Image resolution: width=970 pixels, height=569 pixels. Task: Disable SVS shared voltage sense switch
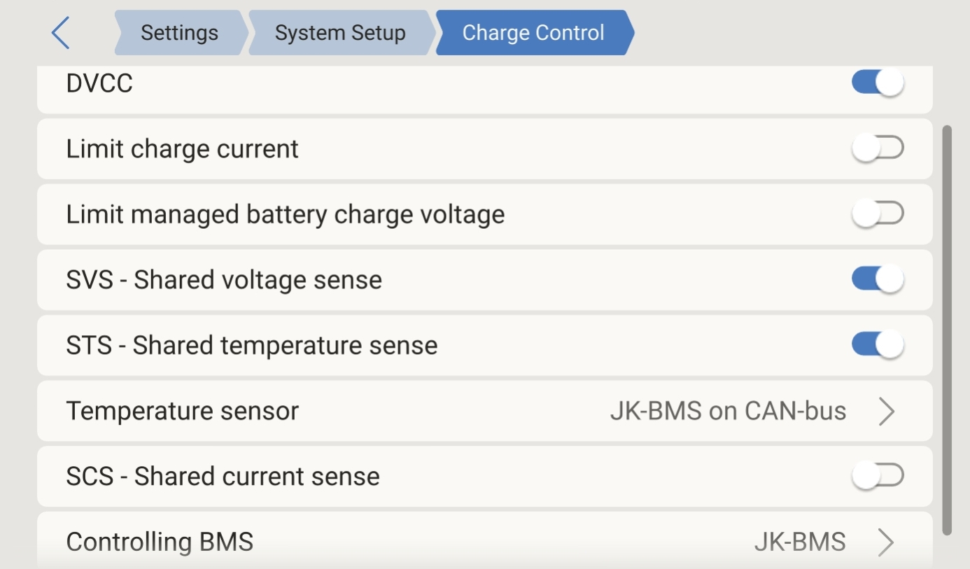click(878, 279)
